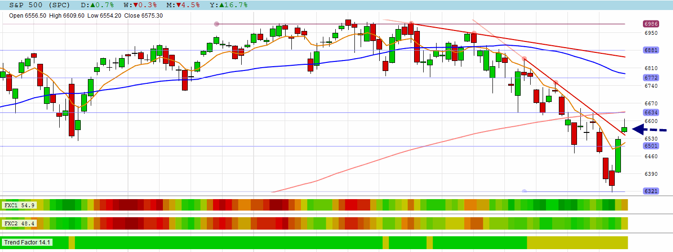The height and width of the screenshot is (252, 673).
Task: Click the FXC2 48.4 indicator label
Action: point(20,223)
